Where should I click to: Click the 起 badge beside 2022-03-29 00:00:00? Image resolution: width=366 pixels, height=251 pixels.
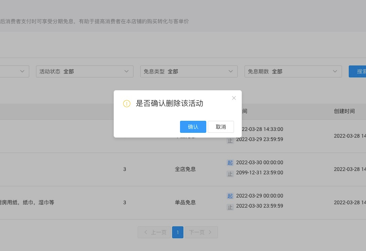(230, 196)
